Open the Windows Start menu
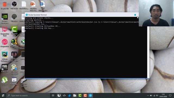The height and width of the screenshot is (98, 174). [x=3, y=96]
